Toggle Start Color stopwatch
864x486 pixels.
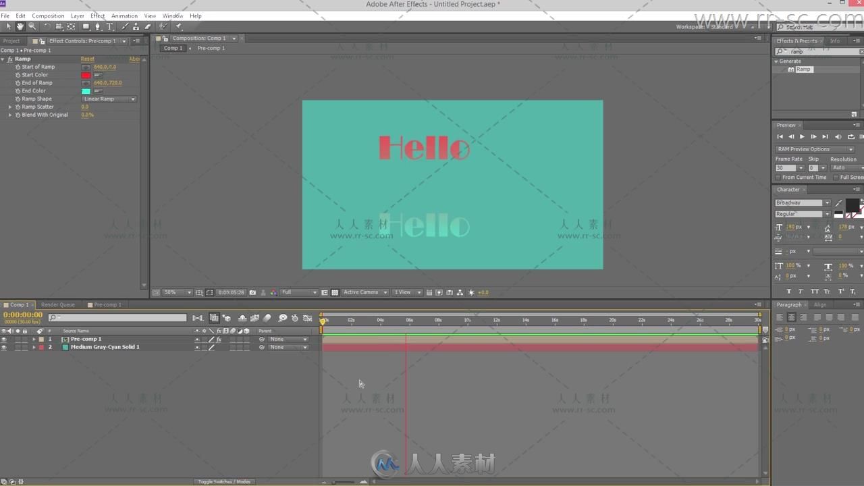click(18, 75)
